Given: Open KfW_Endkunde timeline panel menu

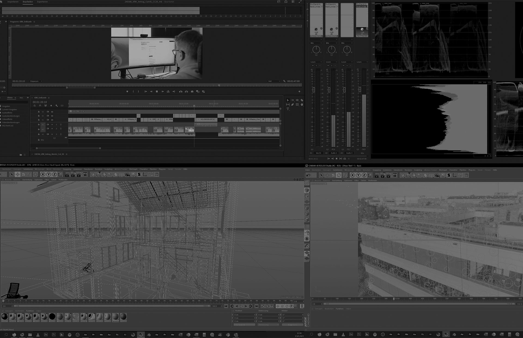Looking at the screenshot, I should (x=49, y=98).
